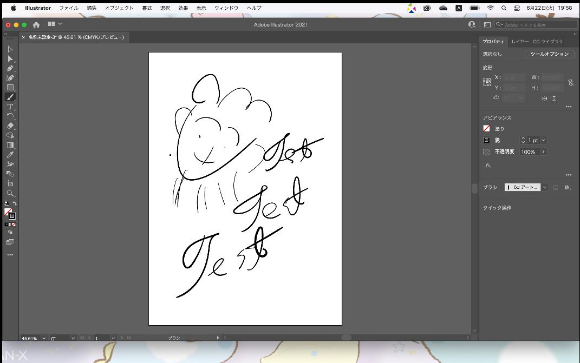Switch to Gradient paint mode
The image size is (580, 363).
[10, 225]
